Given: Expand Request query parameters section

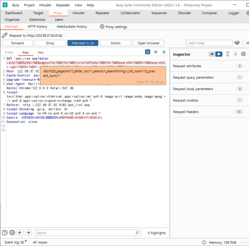Looking at the screenshot, I should (x=209, y=77).
